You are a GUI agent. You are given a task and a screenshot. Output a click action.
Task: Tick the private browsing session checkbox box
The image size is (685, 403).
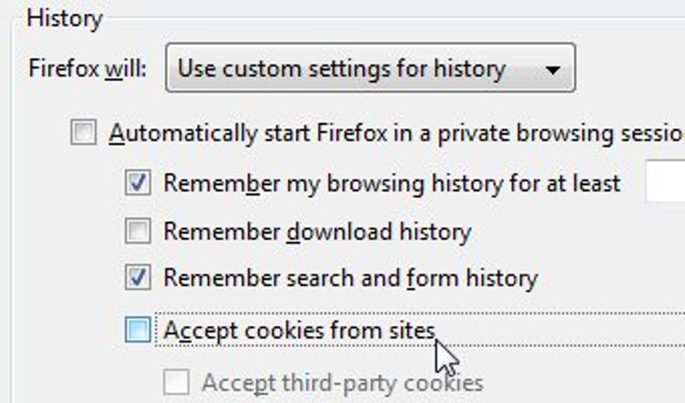pyautogui.click(x=83, y=132)
